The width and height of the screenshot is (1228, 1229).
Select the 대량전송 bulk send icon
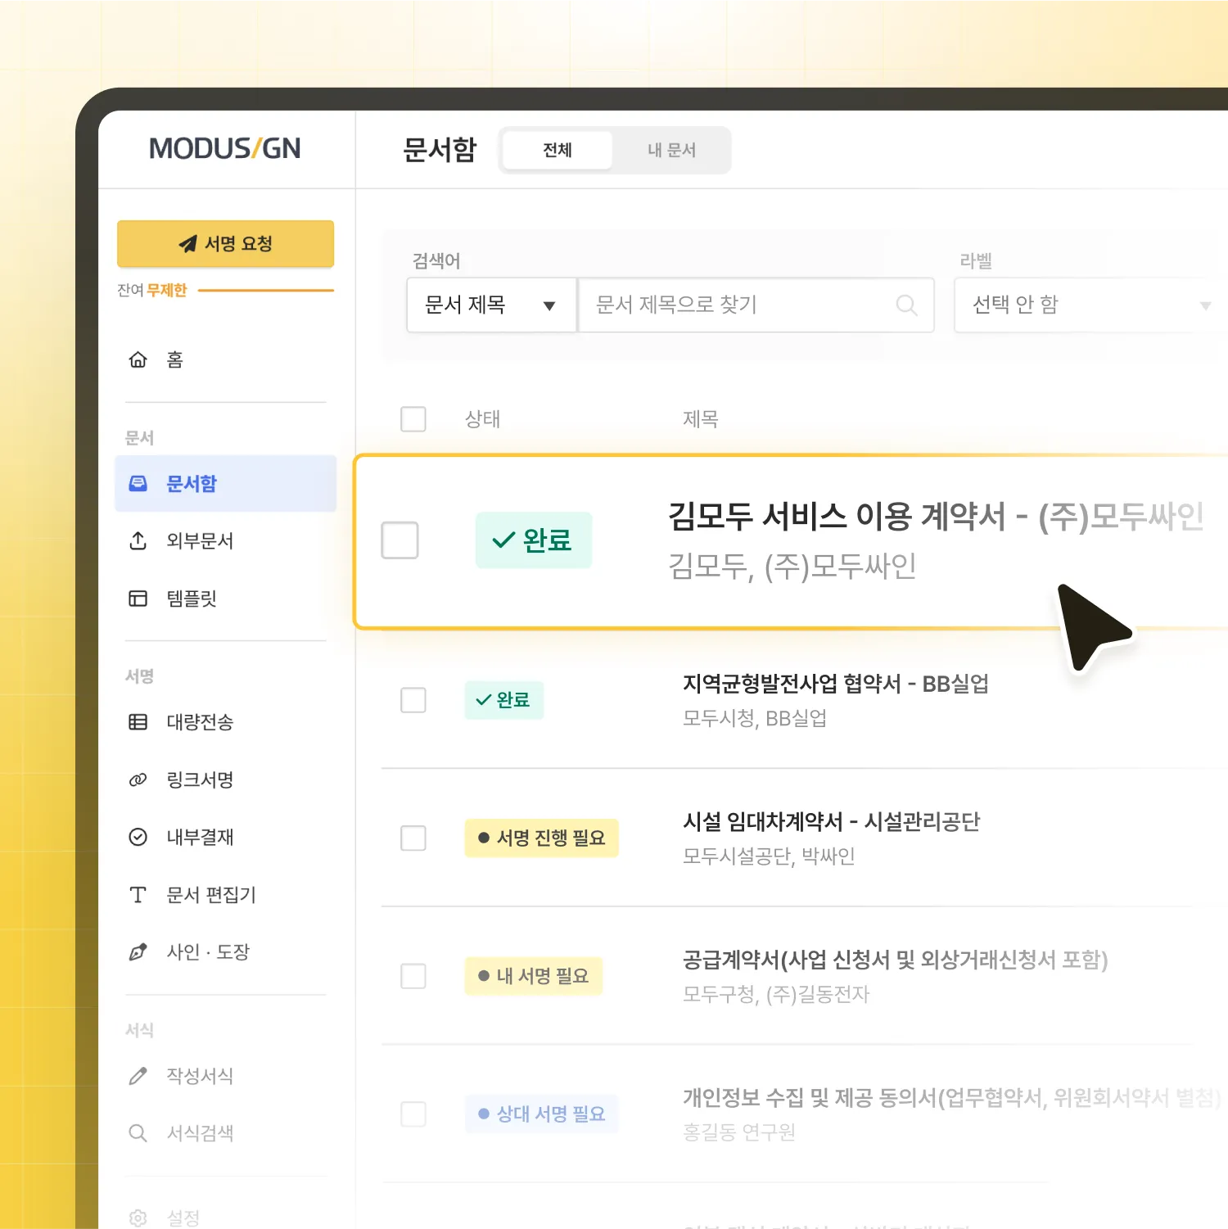pos(138,722)
